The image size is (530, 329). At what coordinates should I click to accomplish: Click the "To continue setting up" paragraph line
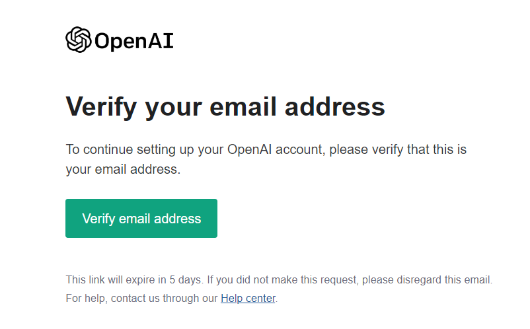266,150
